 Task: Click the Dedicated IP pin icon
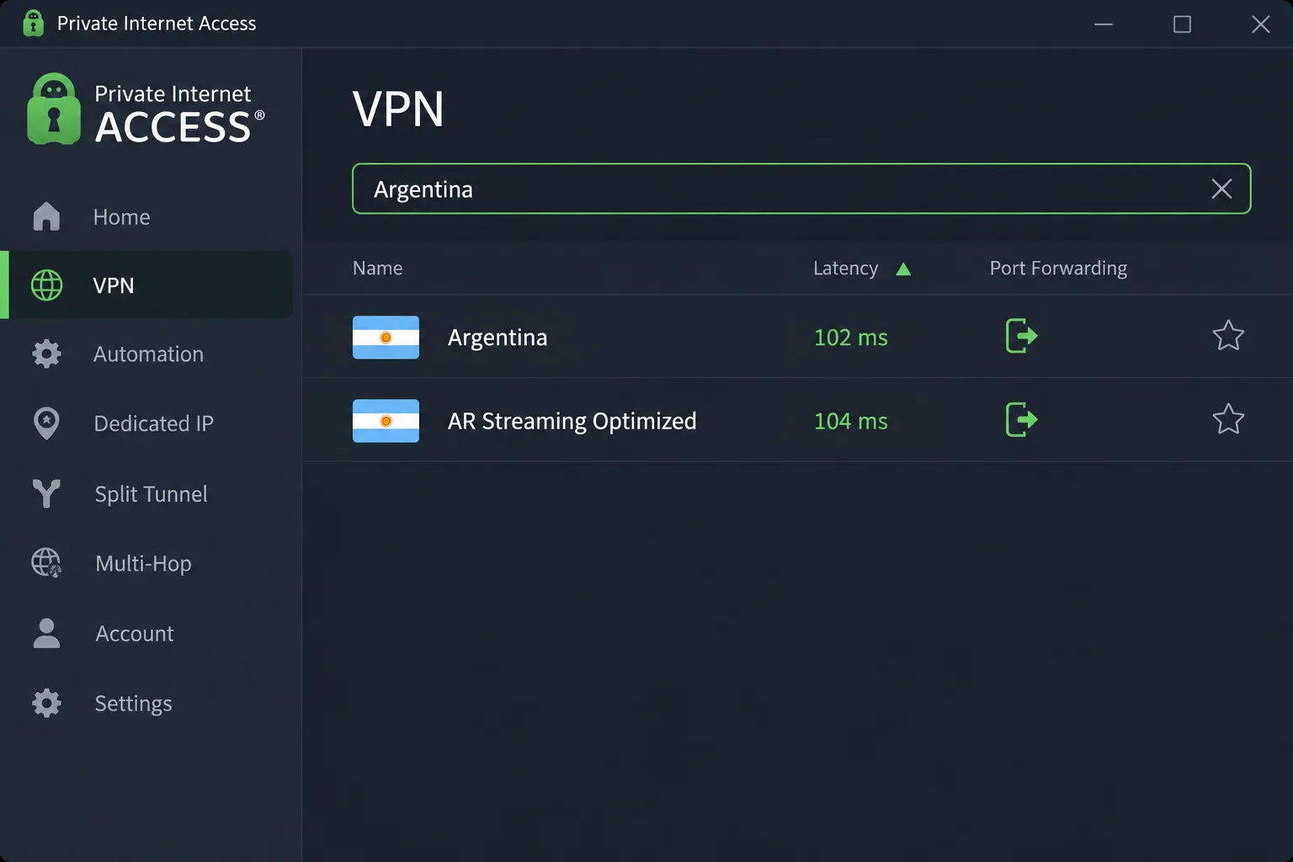tap(46, 423)
